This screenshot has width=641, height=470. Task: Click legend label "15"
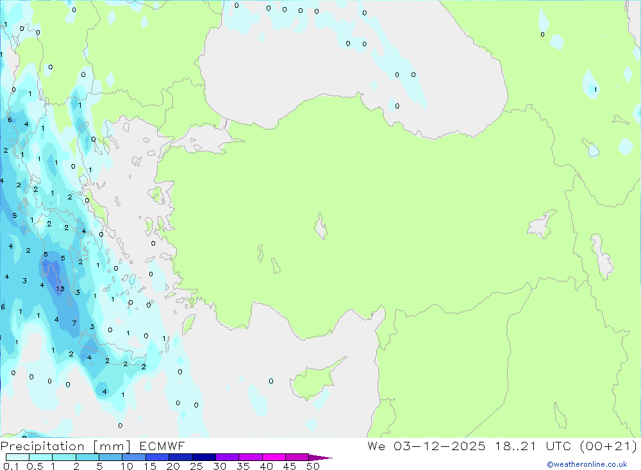coord(150,466)
